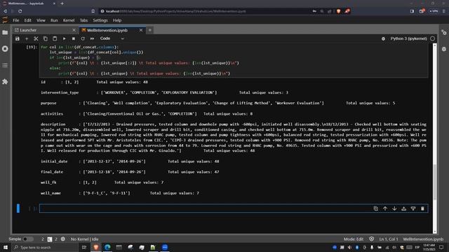Click Mode: Edit in the status bar
The image size is (449, 252).
[354, 239]
